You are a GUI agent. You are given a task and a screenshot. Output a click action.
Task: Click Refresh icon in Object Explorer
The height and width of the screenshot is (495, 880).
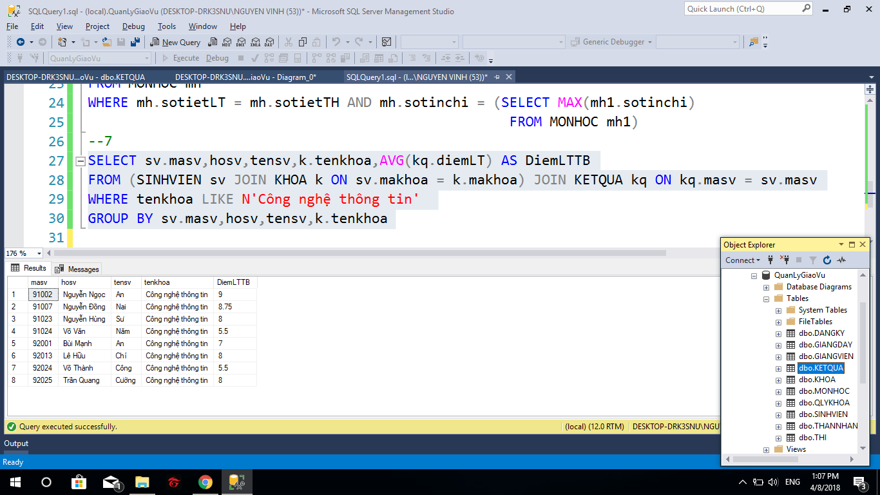827,260
